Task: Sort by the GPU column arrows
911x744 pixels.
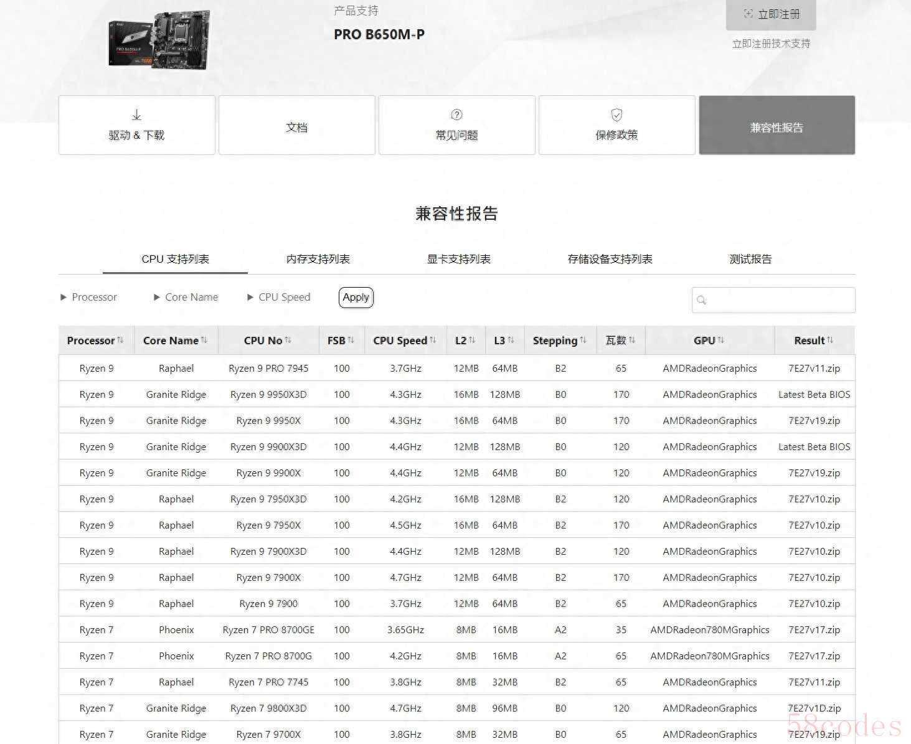Action: coord(720,340)
